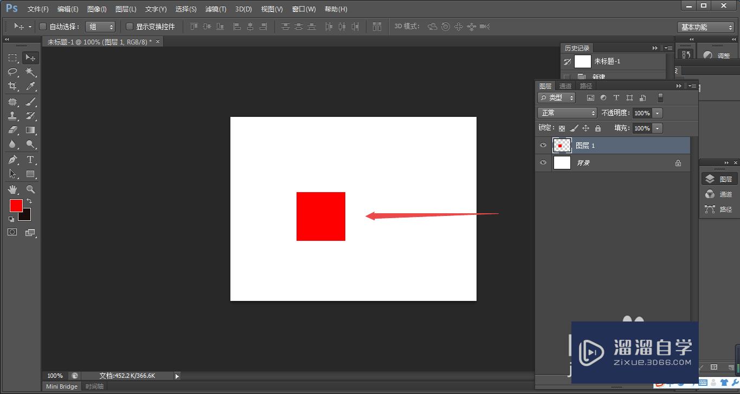Open the 文件(F) menu
Image resolution: width=740 pixels, height=394 pixels.
pos(38,9)
